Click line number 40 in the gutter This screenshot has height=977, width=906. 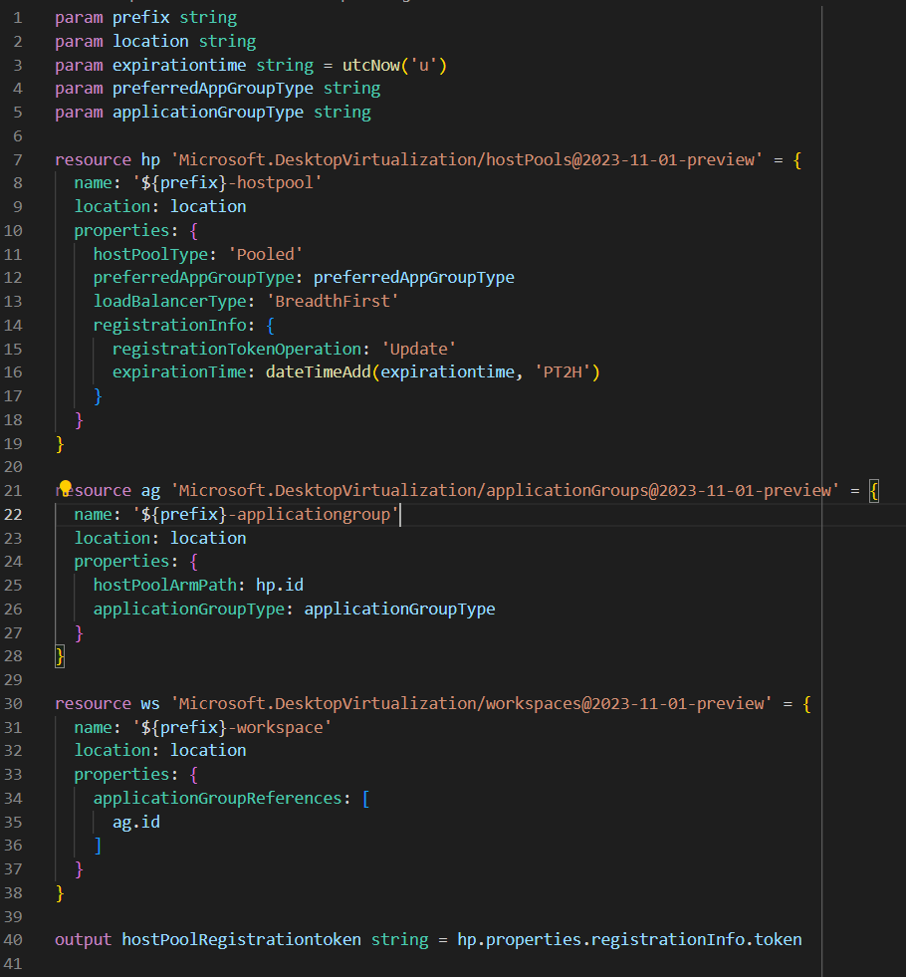pyautogui.click(x=13, y=939)
